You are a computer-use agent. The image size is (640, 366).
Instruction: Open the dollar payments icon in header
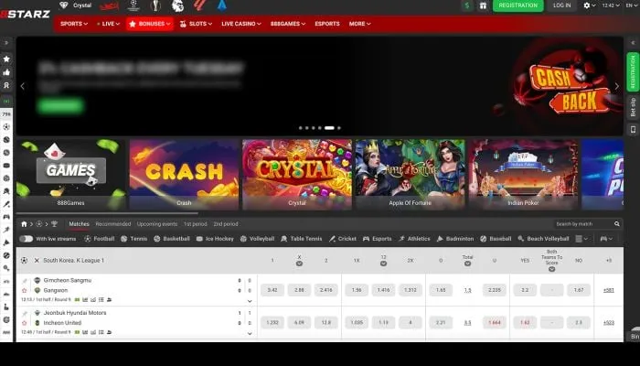[467, 5]
